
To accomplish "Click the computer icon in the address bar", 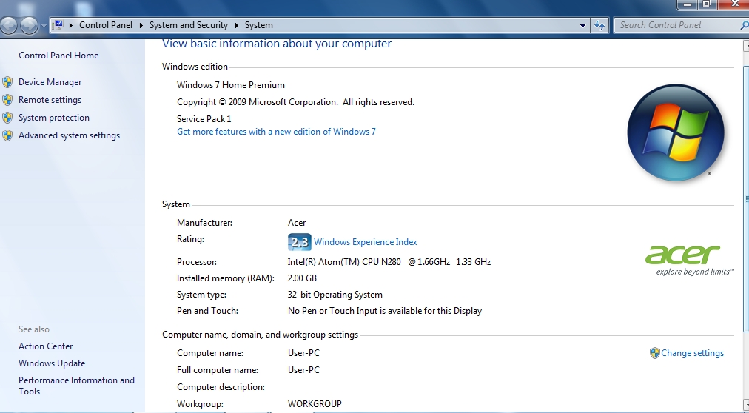I will click(58, 25).
